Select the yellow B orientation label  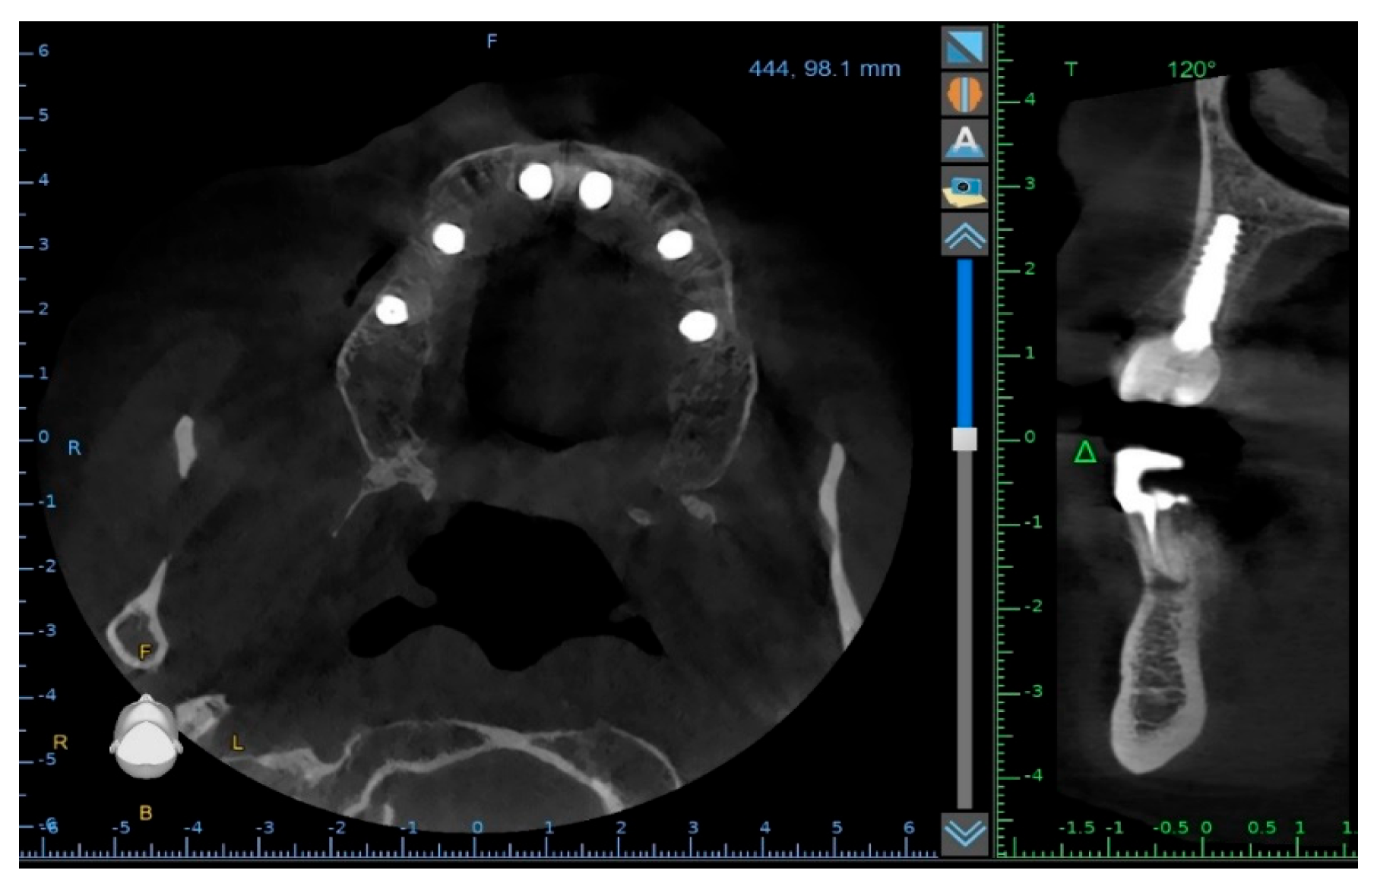tap(145, 813)
